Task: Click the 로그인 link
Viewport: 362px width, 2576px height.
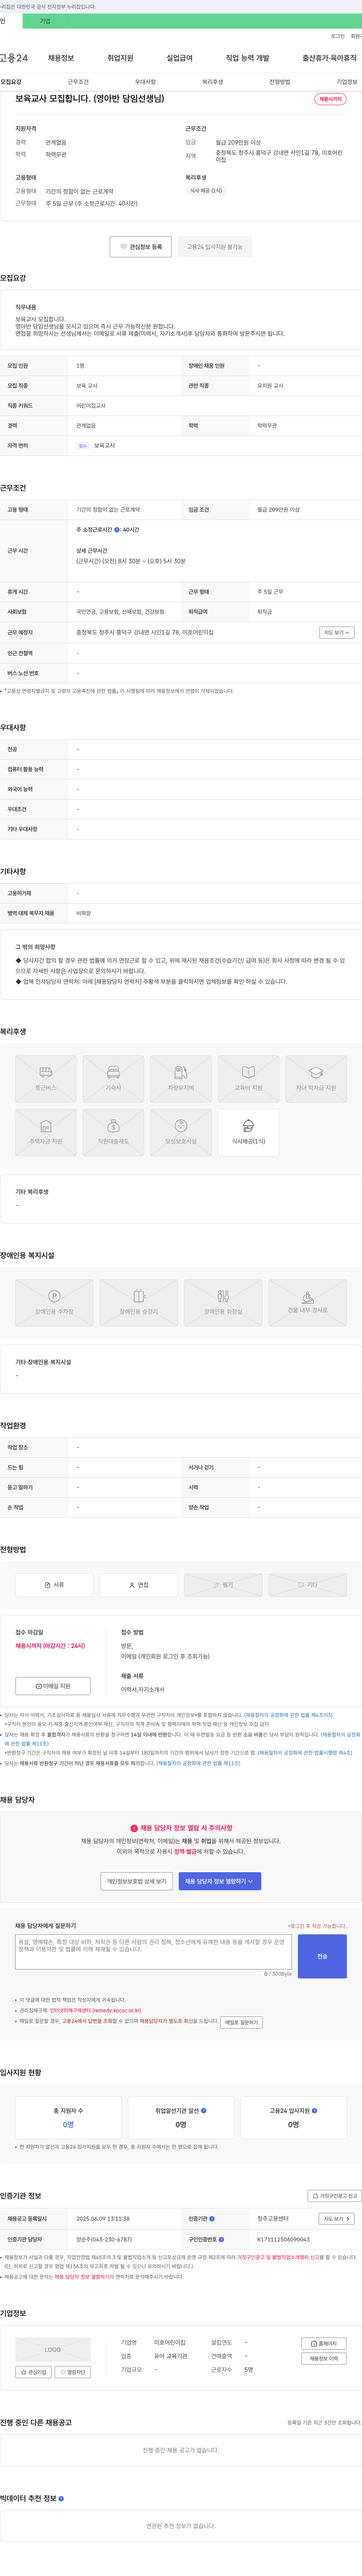Action: click(338, 36)
